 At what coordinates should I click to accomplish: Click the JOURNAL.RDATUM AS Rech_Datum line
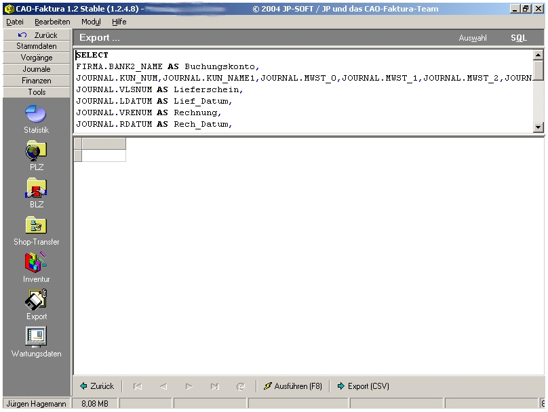point(154,124)
